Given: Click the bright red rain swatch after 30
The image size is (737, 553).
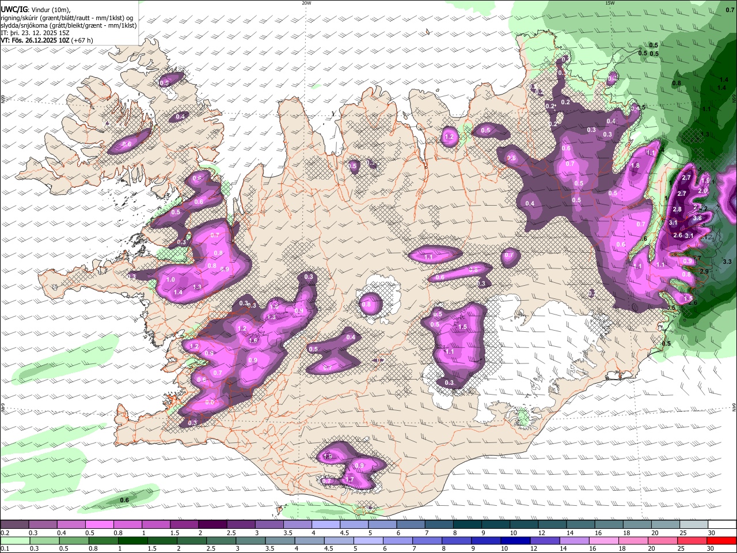Looking at the screenshot, I should coord(722,541).
